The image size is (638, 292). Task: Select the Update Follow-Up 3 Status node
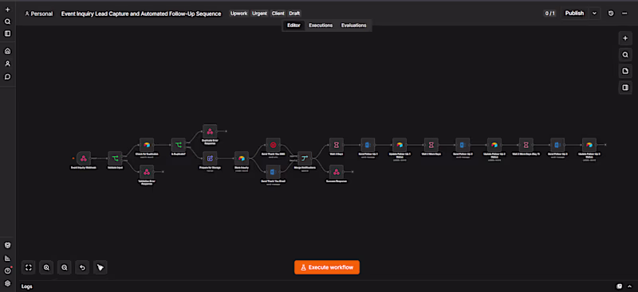point(589,145)
